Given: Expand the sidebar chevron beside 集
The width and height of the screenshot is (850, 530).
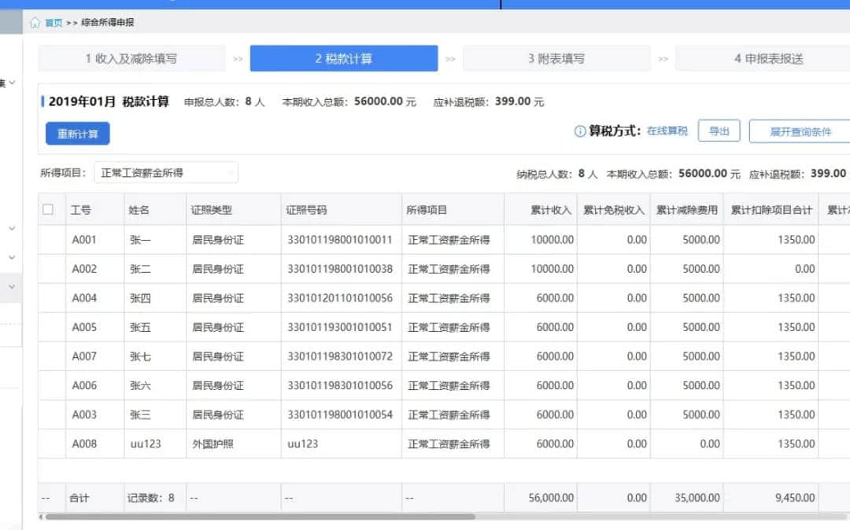Looking at the screenshot, I should [12, 83].
